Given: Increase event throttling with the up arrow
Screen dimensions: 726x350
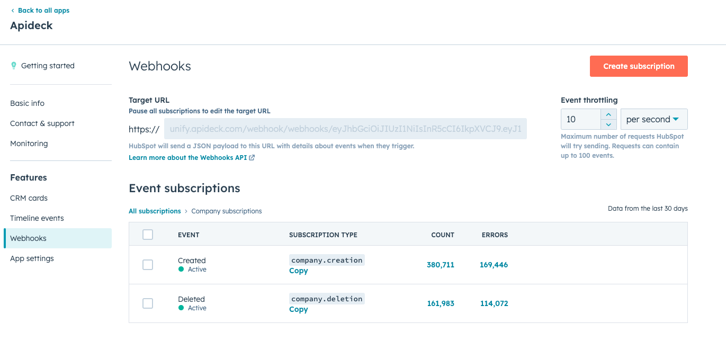Looking at the screenshot, I should click(608, 114).
